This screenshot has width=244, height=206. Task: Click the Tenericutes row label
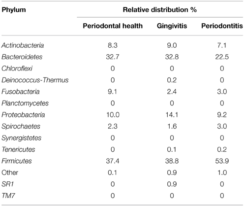18,149
